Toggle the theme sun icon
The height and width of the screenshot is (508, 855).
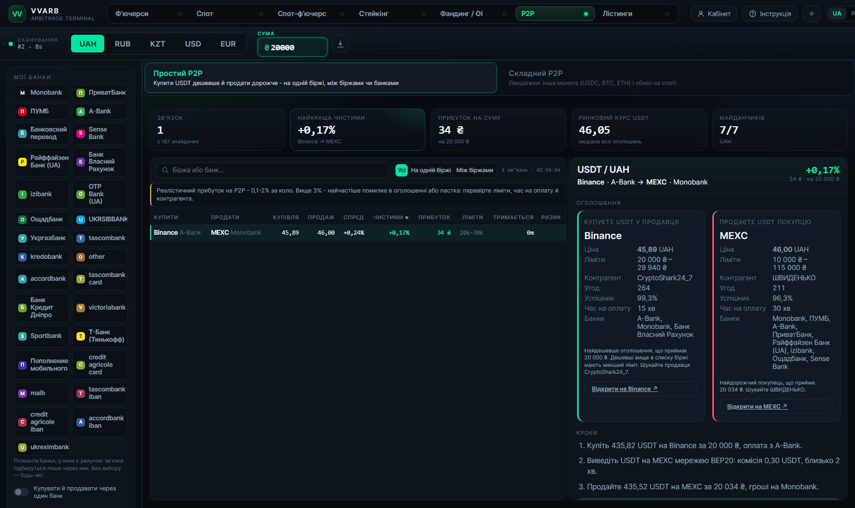[x=812, y=14]
